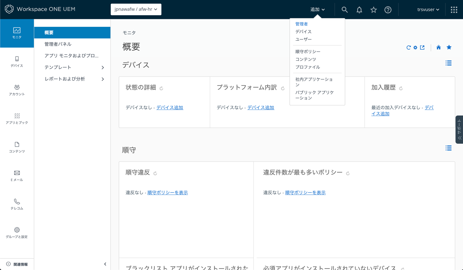This screenshot has width=463, height=270.
Task: Open the jpnawafw / afw-hr organization dropdown
Action: (x=136, y=9)
